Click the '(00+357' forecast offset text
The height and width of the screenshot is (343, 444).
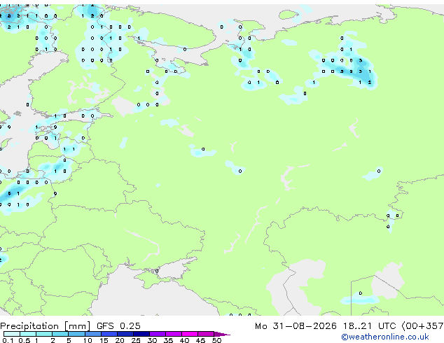click(x=422, y=326)
